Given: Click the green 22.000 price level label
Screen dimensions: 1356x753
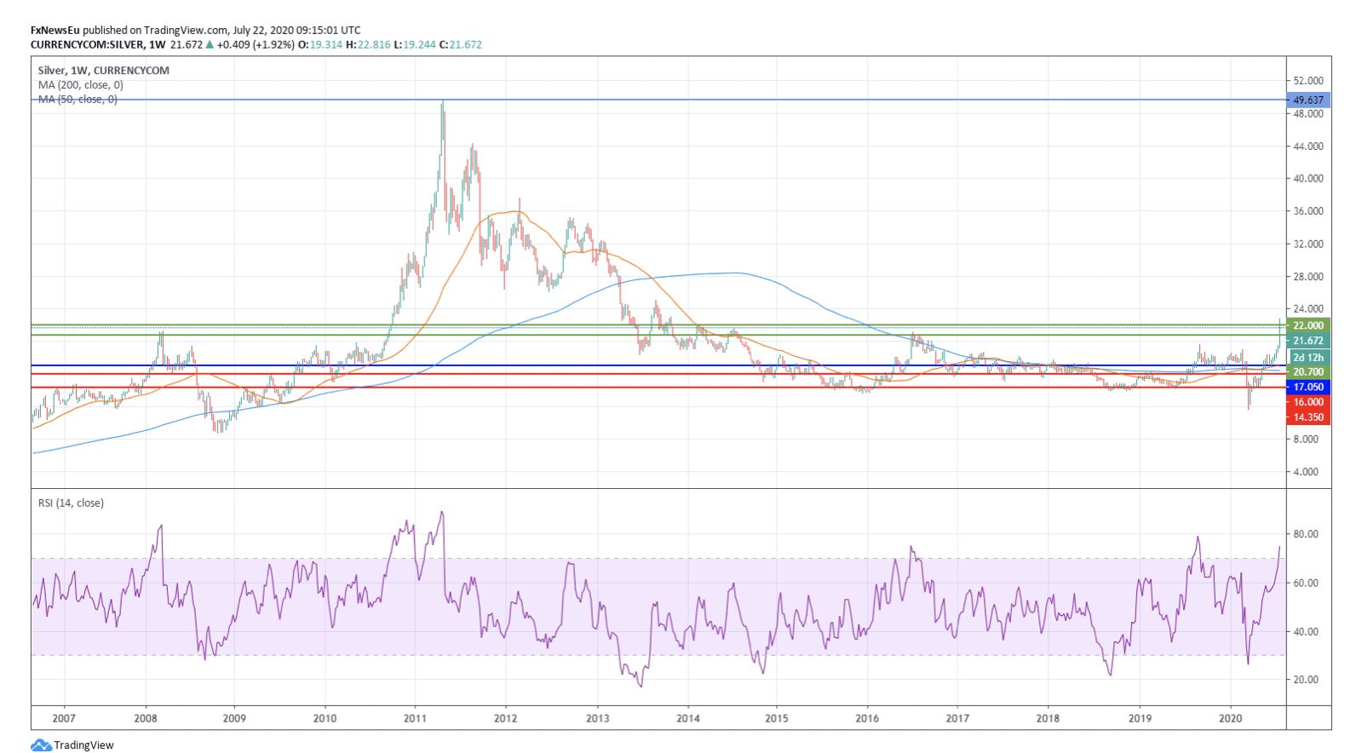Looking at the screenshot, I should [1307, 325].
